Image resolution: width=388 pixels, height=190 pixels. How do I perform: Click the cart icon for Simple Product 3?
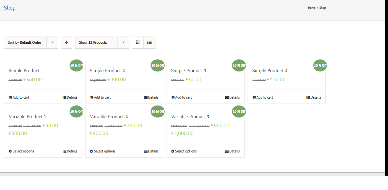pos(173,97)
